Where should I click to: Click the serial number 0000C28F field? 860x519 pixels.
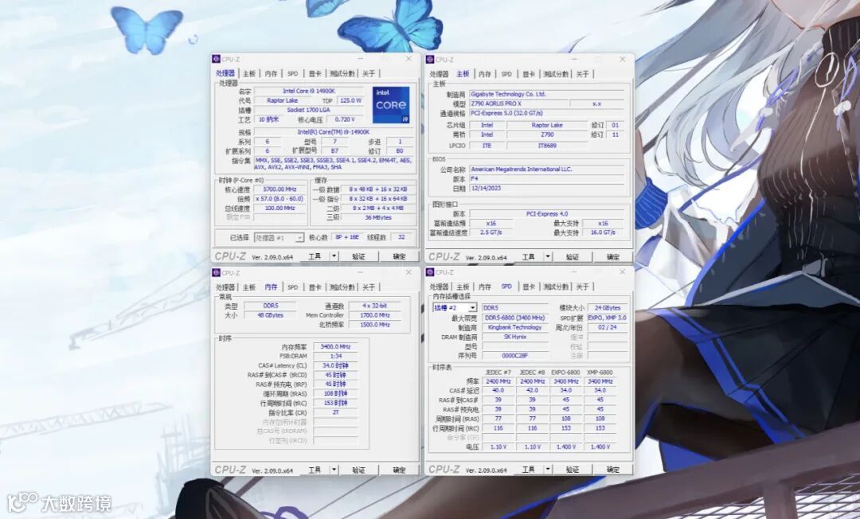pyautogui.click(x=515, y=356)
